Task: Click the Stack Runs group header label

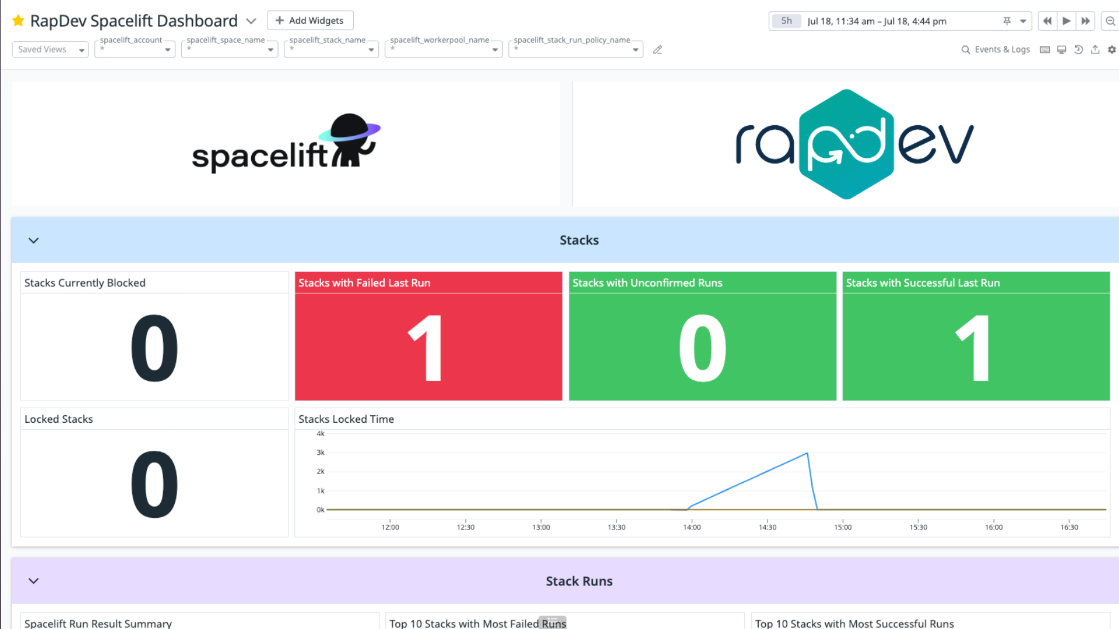Action: coord(579,581)
